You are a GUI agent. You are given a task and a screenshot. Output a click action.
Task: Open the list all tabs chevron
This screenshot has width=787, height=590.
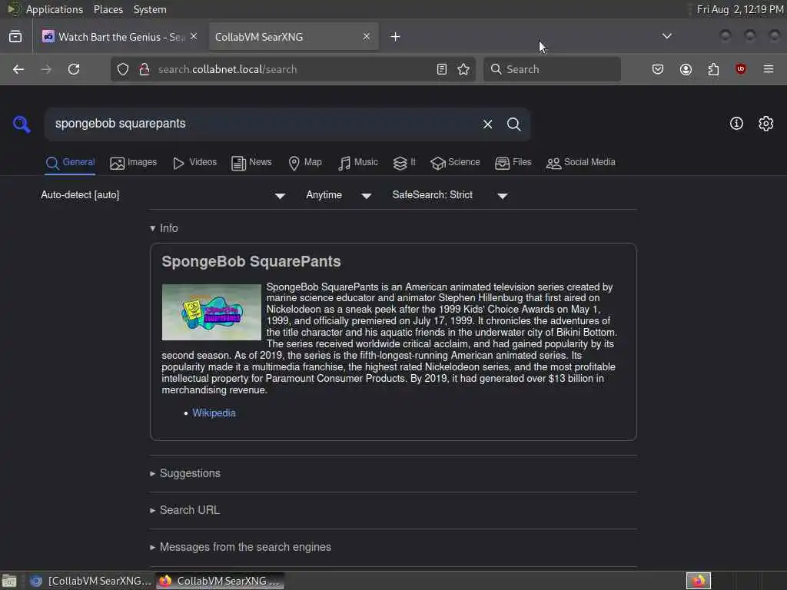point(666,36)
